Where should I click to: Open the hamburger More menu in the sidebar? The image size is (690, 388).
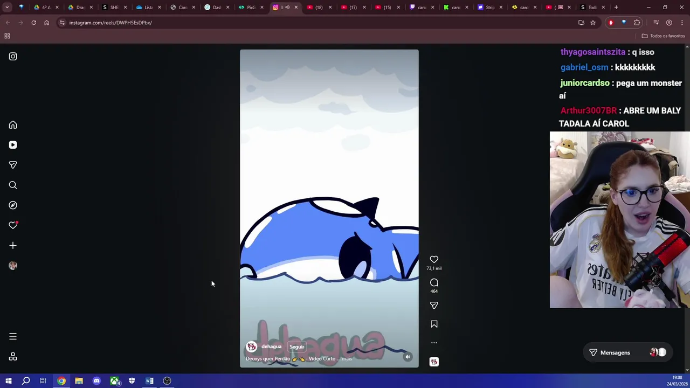point(13,337)
